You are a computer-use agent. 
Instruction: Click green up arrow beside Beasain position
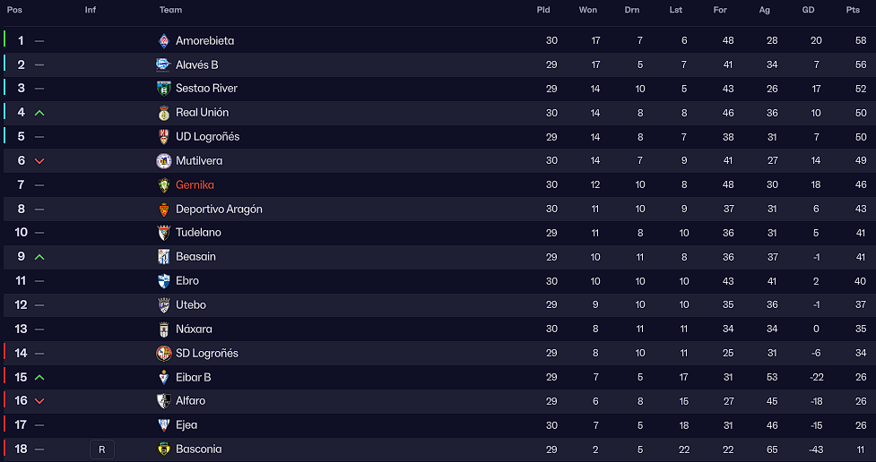[39, 257]
